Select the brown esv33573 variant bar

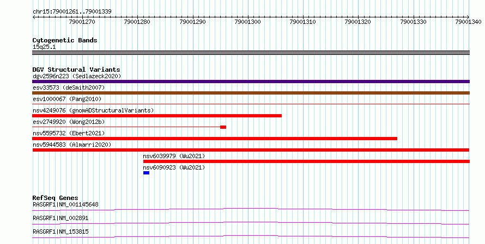coord(251,93)
